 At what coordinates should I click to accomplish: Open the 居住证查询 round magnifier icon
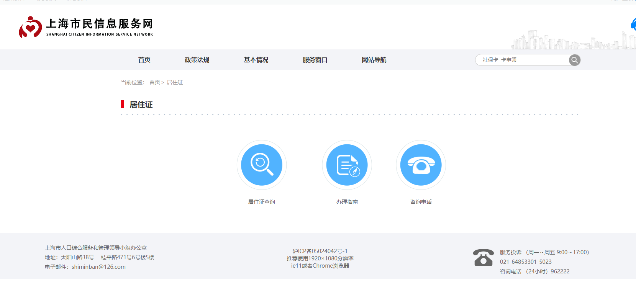[262, 165]
